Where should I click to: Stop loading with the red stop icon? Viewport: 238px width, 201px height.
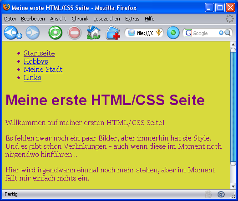pyautogui.click(x=74, y=32)
